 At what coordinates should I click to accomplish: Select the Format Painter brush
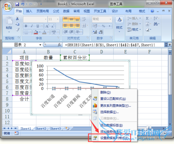tap(18, 30)
